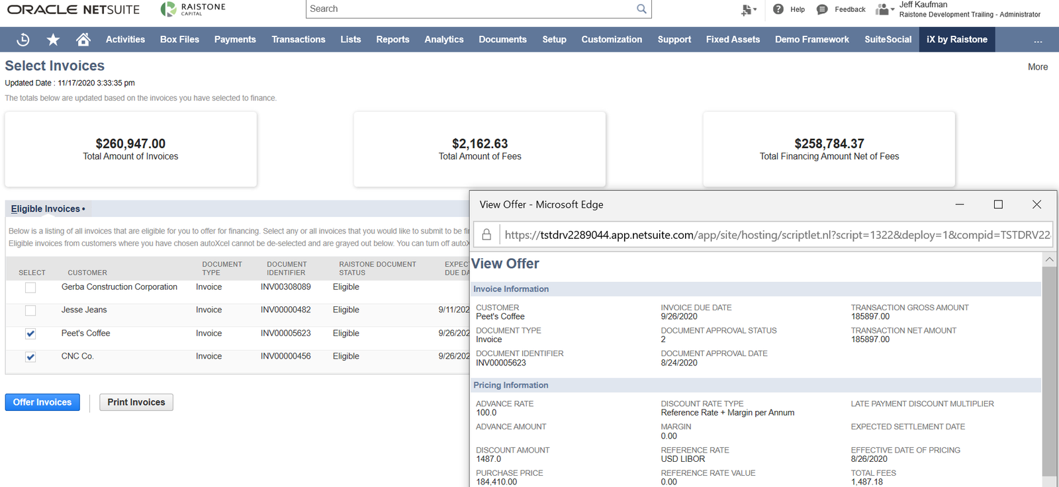This screenshot has height=487, width=1059.
Task: Click the View Offer vertical scrollbar
Action: (x=1049, y=371)
